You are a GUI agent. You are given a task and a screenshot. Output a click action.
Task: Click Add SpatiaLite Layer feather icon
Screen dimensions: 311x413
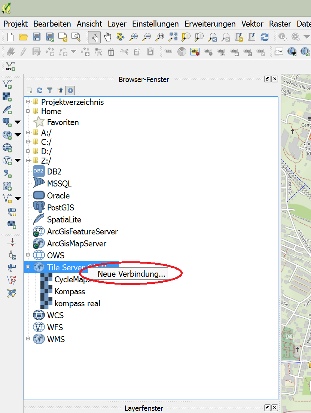tap(7, 109)
